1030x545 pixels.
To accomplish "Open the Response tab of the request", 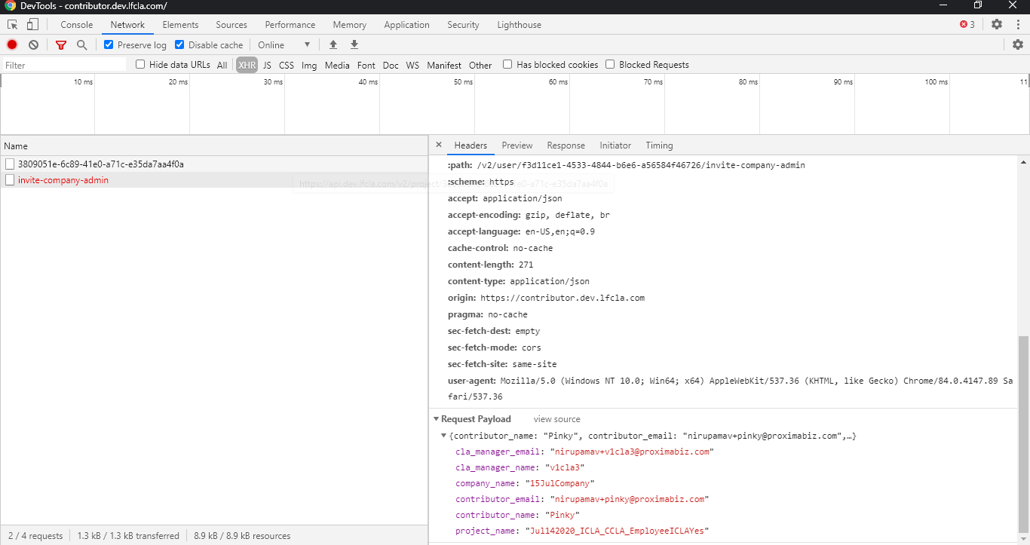I will coord(566,145).
